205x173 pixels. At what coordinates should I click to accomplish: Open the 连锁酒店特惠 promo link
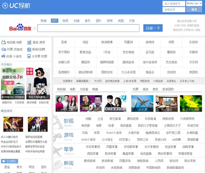click(x=112, y=81)
